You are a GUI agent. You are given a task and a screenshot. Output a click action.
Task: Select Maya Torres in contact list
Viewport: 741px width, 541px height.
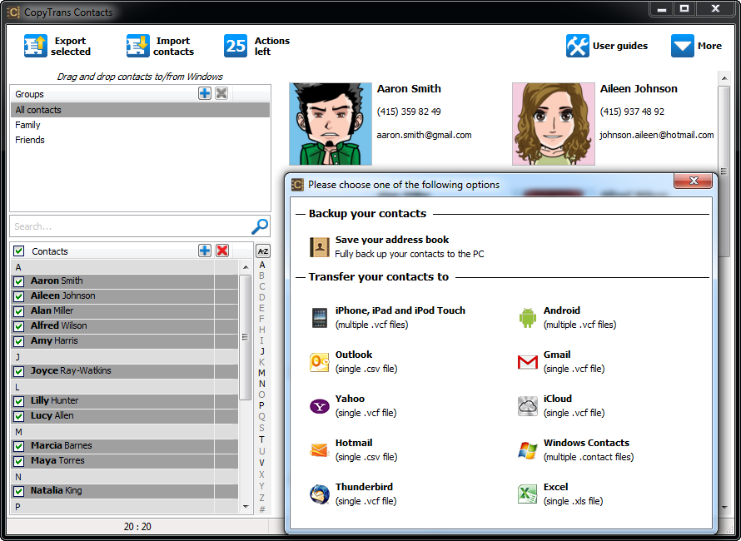(125, 460)
